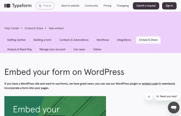This screenshot has height=116, width=181.
Task: Switch to the Workflows tab
Action: pos(103,40)
